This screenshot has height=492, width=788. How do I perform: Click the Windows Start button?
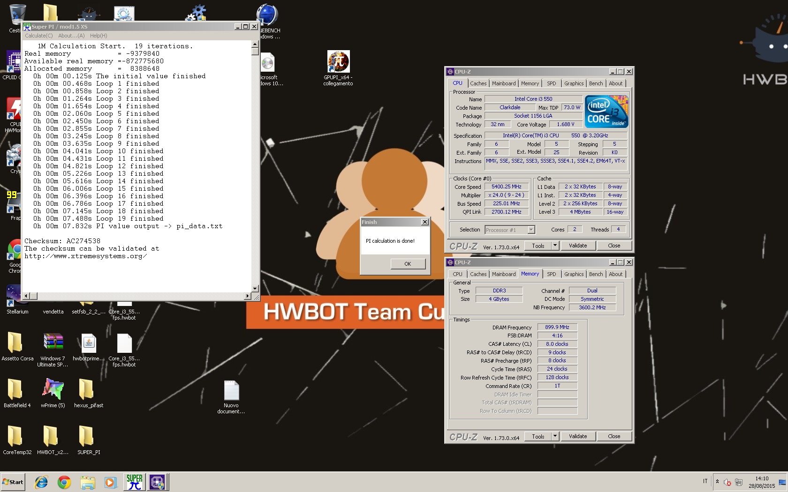click(13, 482)
